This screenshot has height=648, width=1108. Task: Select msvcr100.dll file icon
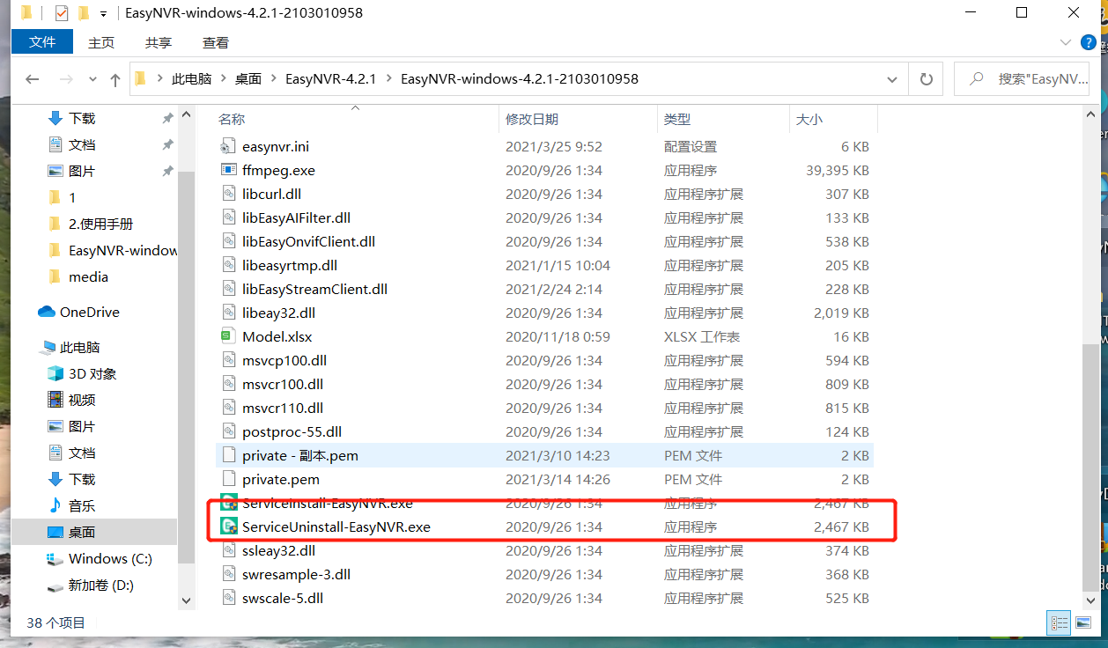point(228,384)
